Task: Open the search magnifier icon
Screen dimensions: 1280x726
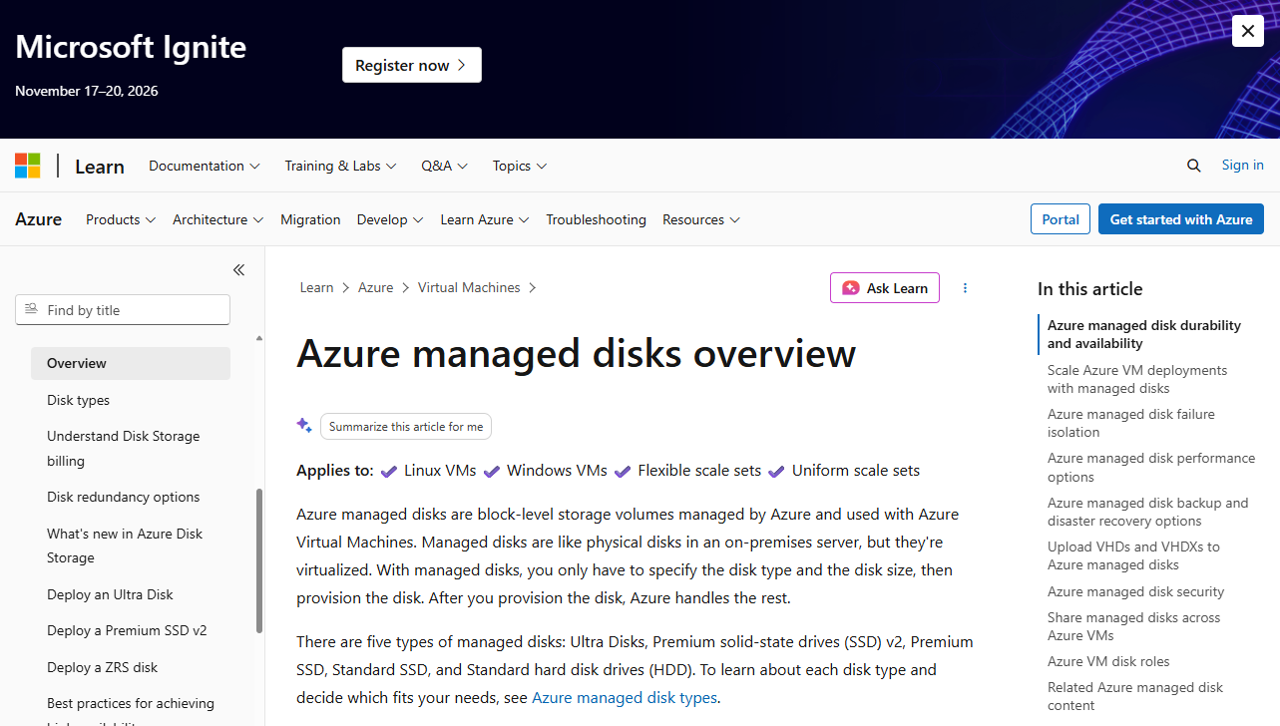Action: pos(1193,166)
